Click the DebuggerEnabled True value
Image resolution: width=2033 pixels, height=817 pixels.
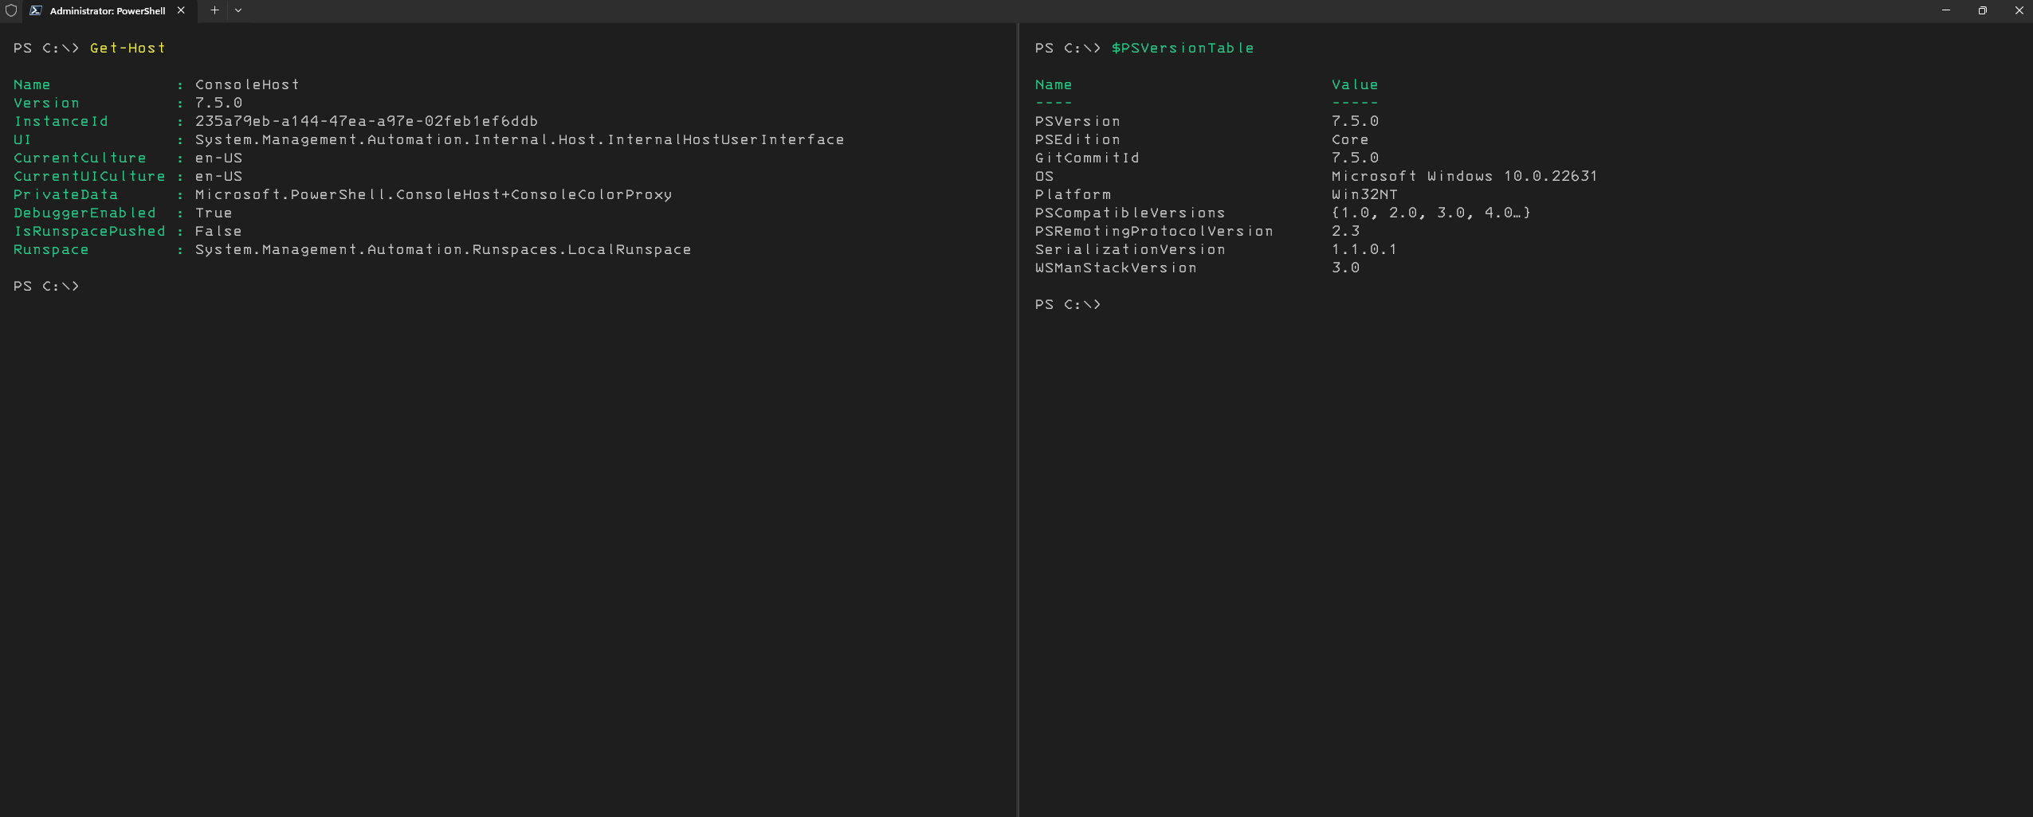tap(214, 213)
